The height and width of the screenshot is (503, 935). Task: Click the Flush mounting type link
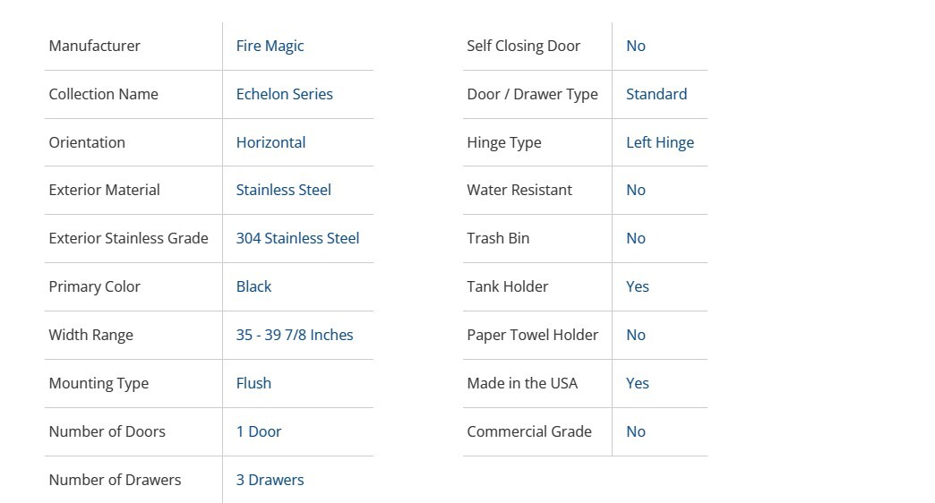(253, 383)
